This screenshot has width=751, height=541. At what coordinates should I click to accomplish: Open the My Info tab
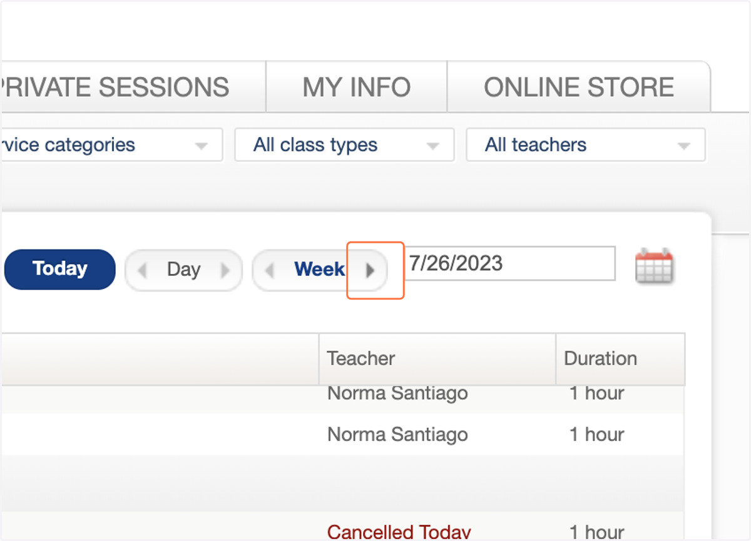coord(357,87)
